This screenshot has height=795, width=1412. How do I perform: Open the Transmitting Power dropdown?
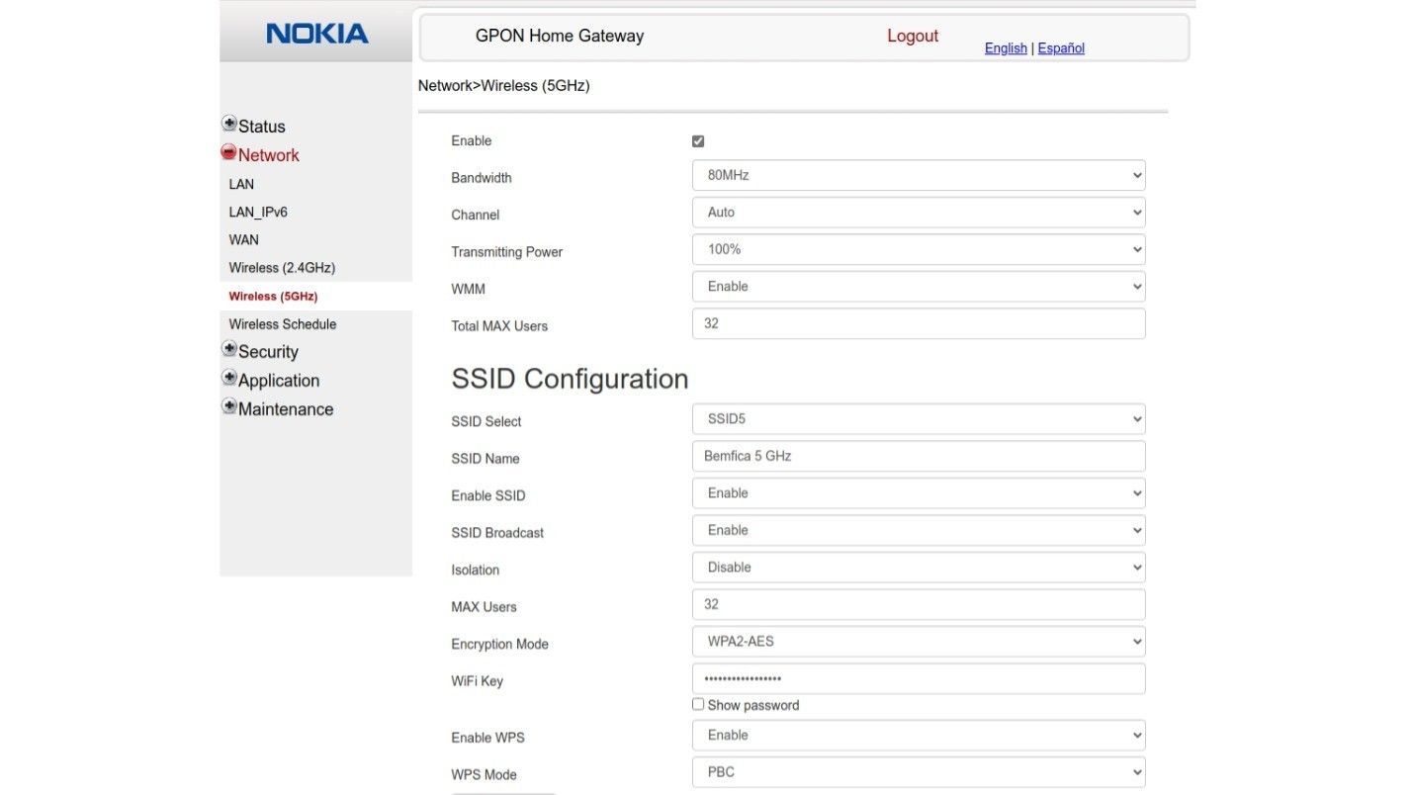pyautogui.click(x=918, y=250)
